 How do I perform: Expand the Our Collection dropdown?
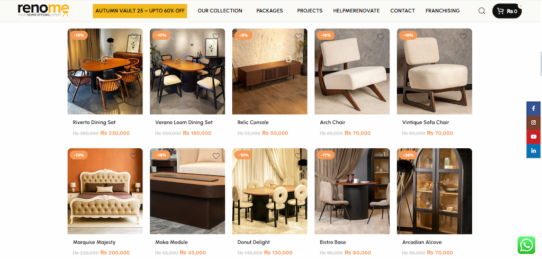222,11
